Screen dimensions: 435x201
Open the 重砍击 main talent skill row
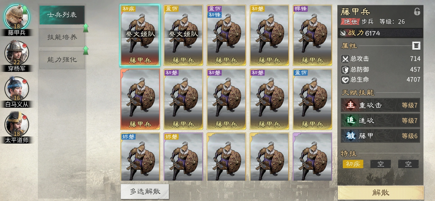click(x=380, y=105)
